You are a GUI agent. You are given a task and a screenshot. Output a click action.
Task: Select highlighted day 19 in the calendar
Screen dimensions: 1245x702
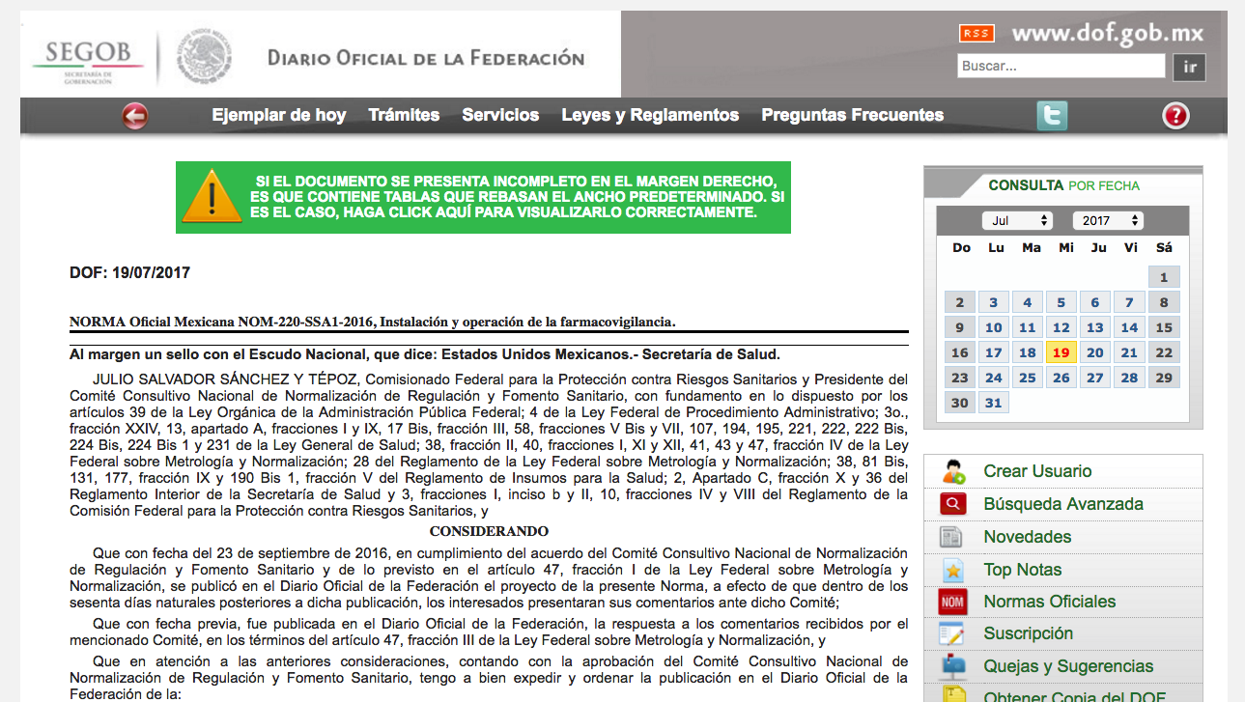click(x=1061, y=352)
